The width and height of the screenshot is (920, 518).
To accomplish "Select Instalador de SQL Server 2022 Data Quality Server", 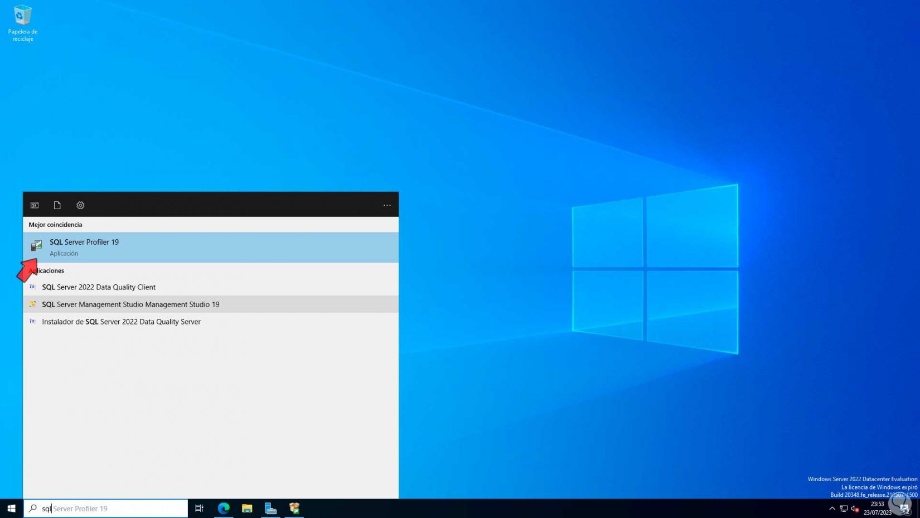I will 121,322.
